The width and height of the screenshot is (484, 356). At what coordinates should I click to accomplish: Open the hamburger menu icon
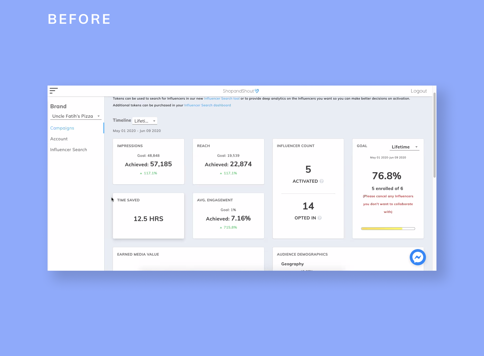pyautogui.click(x=54, y=91)
